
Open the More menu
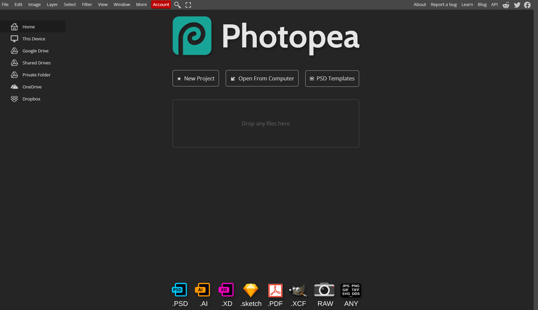[x=141, y=5]
